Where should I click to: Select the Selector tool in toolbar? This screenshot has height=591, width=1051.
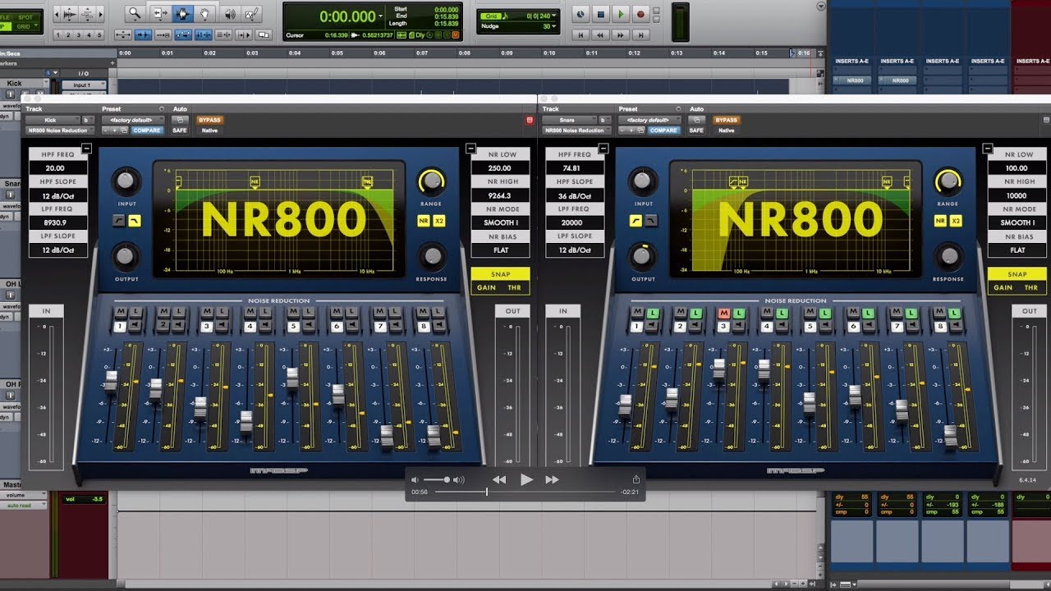[x=182, y=13]
